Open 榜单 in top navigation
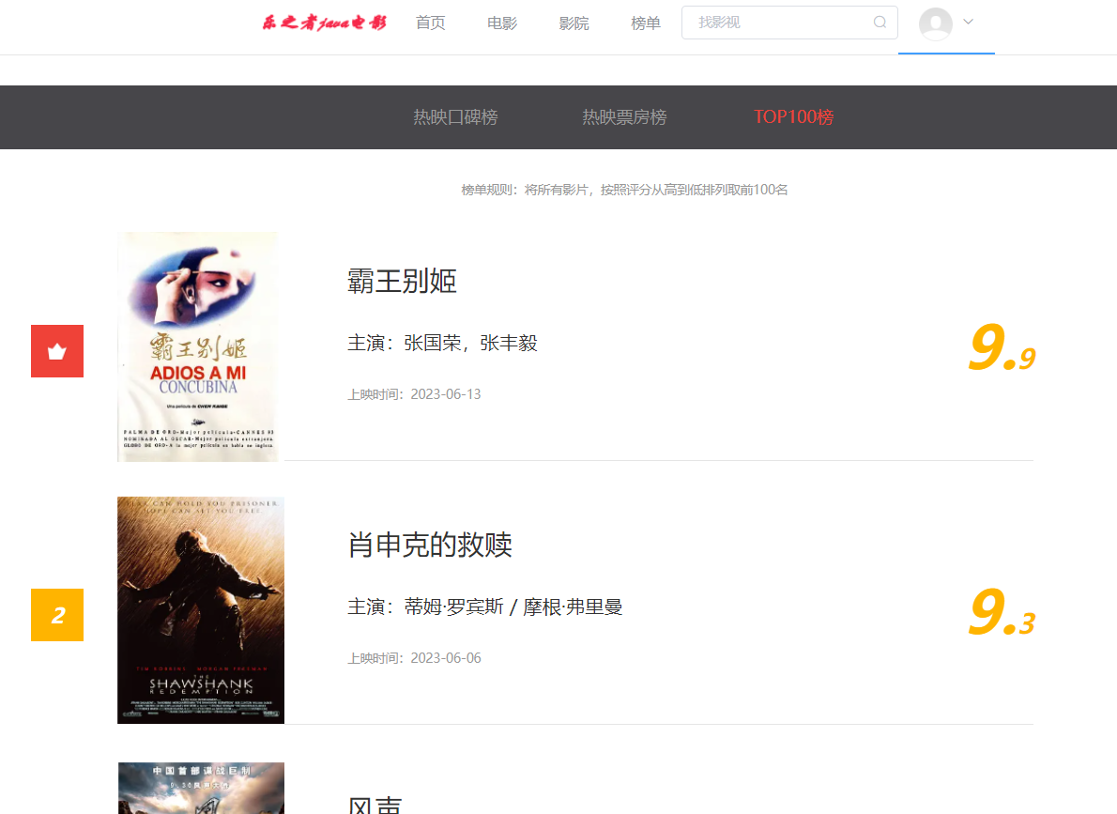This screenshot has height=814, width=1117. (646, 23)
